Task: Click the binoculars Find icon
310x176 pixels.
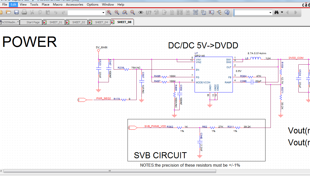Action: tap(277, 12)
